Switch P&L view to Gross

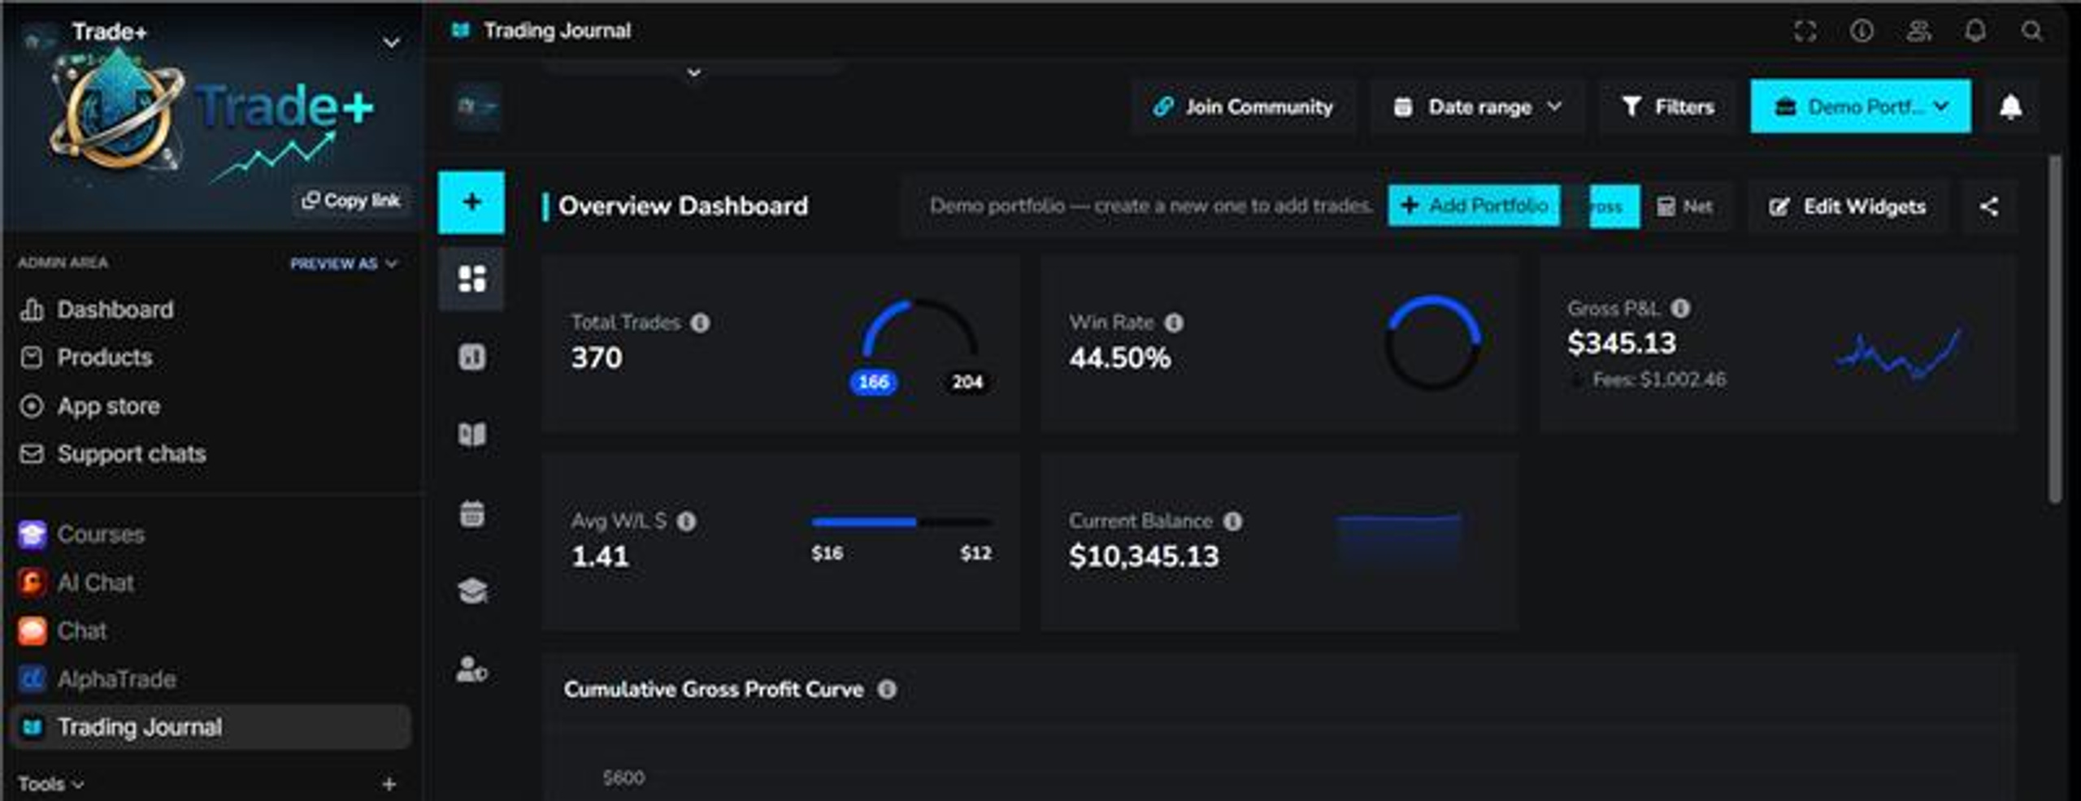pos(1613,206)
